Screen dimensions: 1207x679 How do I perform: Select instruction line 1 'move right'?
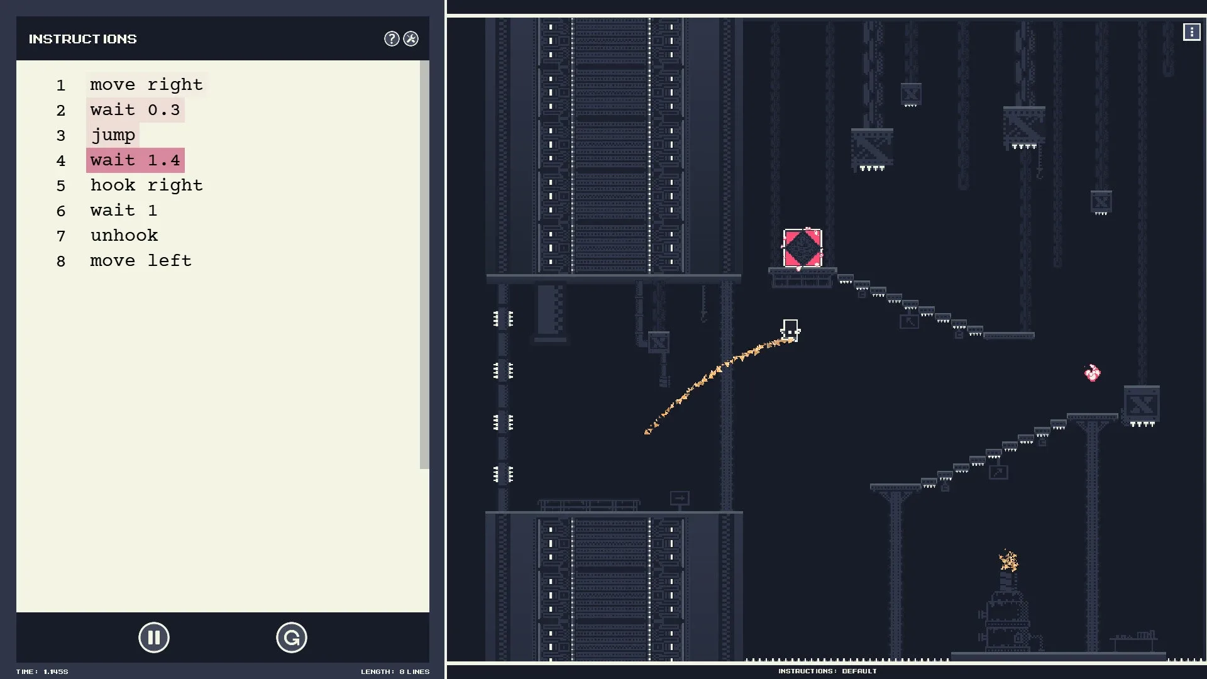click(146, 85)
